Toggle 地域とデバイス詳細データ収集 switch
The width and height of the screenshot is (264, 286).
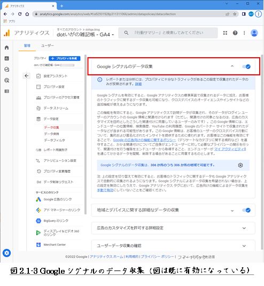coord(246,210)
